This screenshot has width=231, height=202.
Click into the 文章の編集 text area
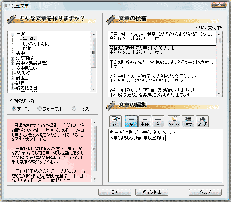(x=165, y=156)
